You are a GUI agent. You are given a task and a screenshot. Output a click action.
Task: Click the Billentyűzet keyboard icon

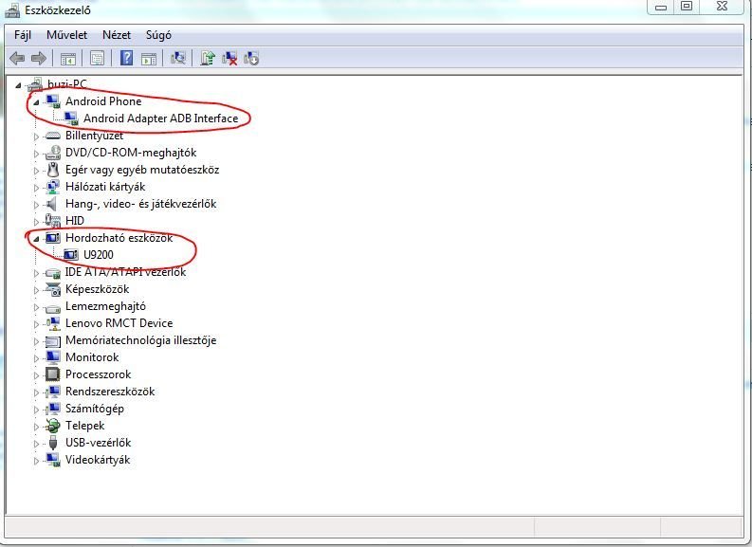53,137
